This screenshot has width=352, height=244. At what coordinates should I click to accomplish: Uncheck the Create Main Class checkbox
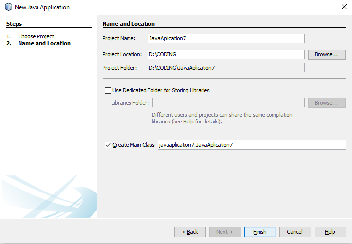[108, 145]
